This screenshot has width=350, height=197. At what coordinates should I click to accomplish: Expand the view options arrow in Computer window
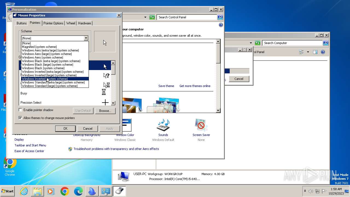tap(308, 52)
